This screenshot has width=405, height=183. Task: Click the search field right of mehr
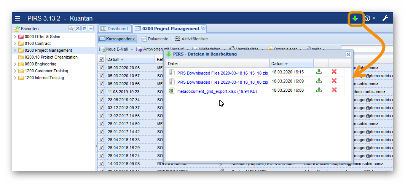coord(367,49)
